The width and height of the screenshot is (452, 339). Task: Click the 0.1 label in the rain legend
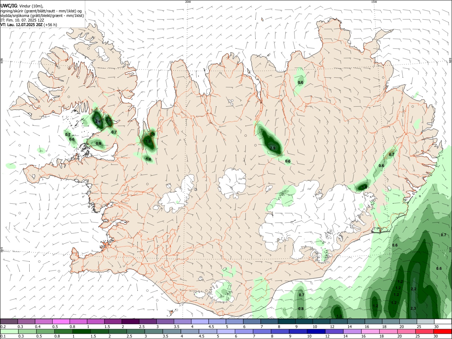[x=3, y=336]
